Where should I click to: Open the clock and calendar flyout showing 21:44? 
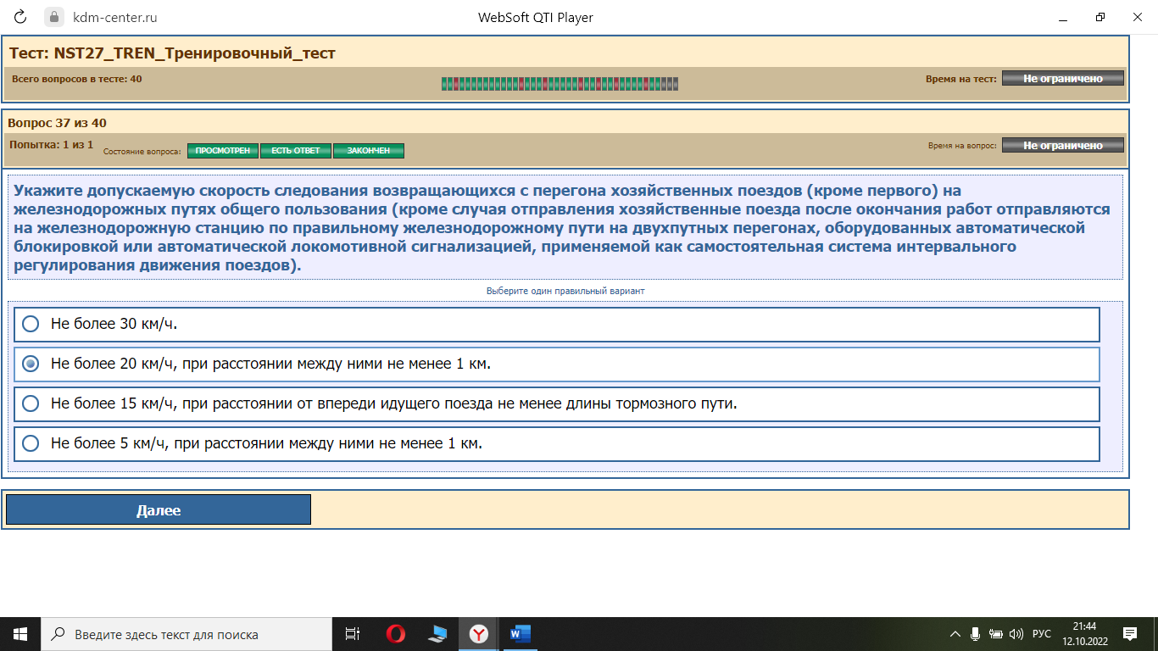1084,634
